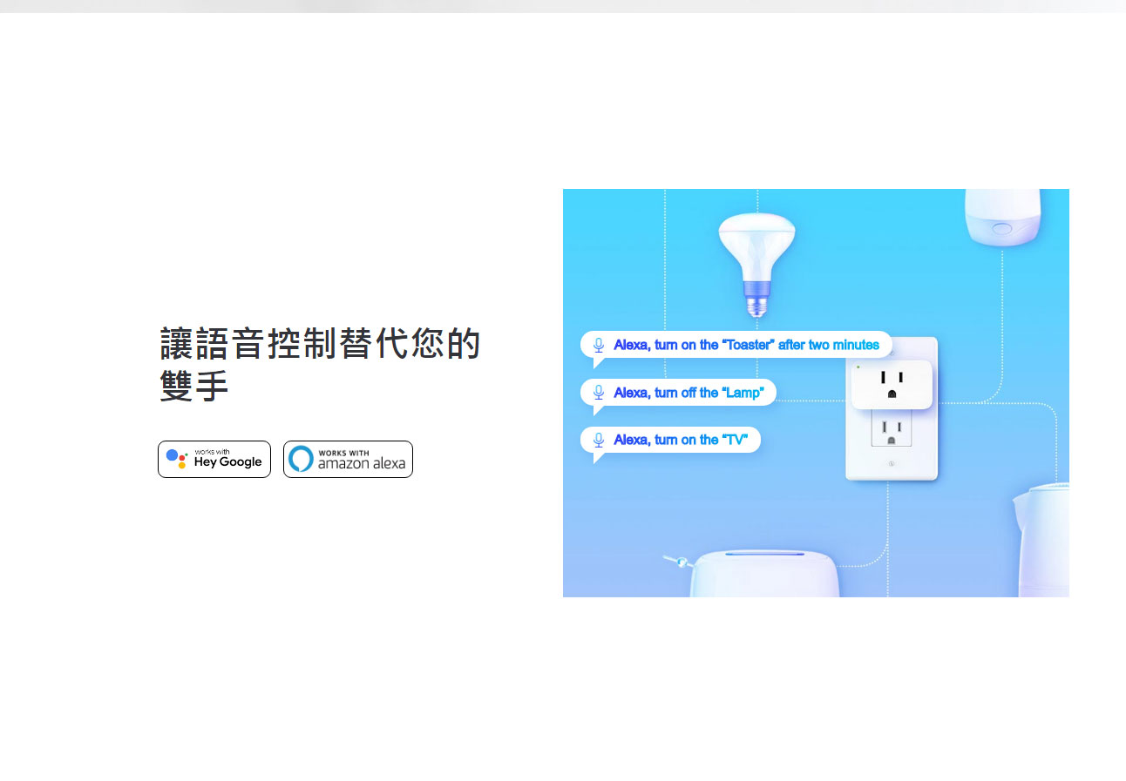Click the blue smart home illustration
Viewport: 1126px width, 781px height.
pos(816,393)
